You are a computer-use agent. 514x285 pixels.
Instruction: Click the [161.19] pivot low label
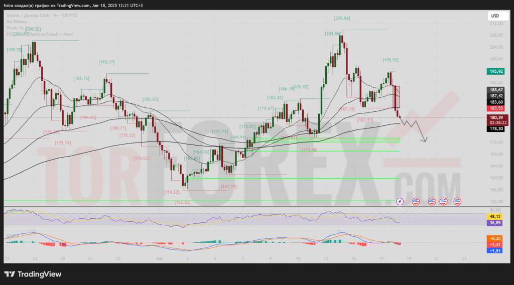tap(228, 186)
